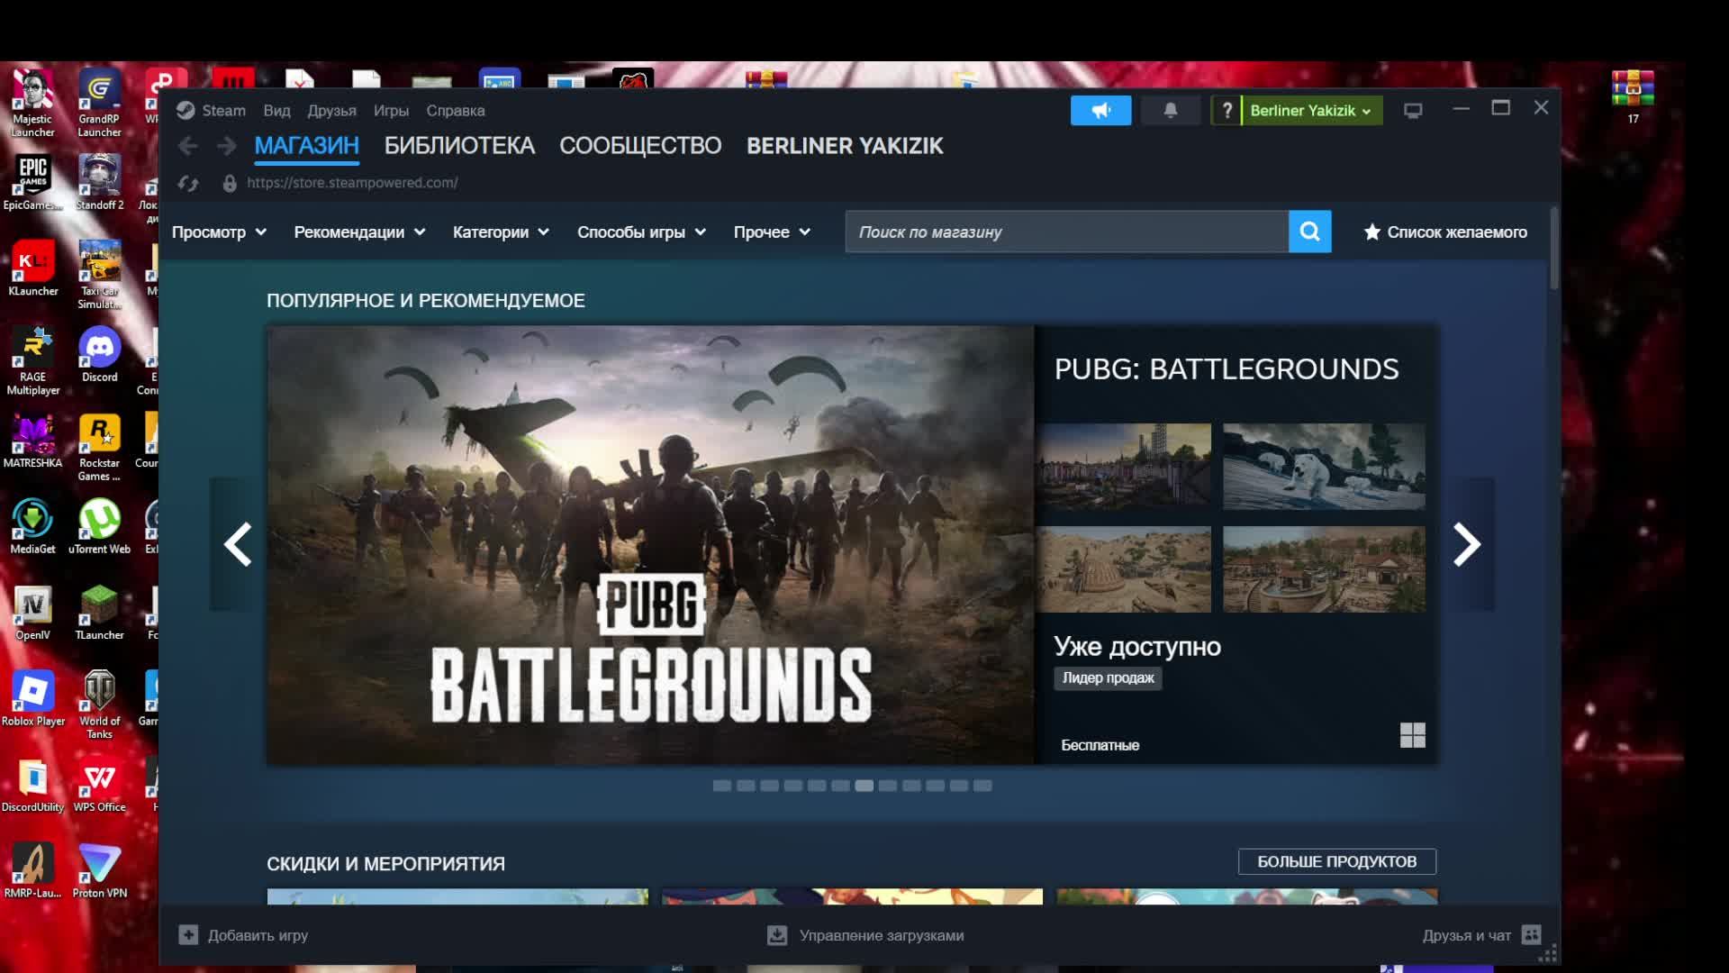Open the Friends and Chat grid icon
The image size is (1729, 973).
click(1531, 934)
